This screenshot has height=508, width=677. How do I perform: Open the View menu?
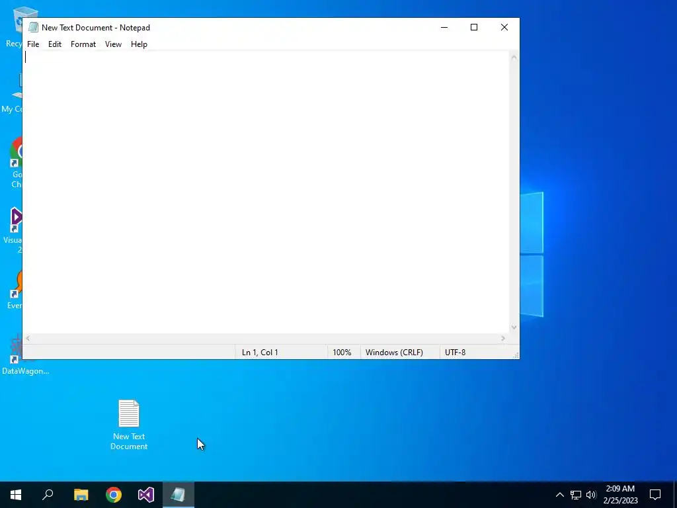click(x=113, y=44)
